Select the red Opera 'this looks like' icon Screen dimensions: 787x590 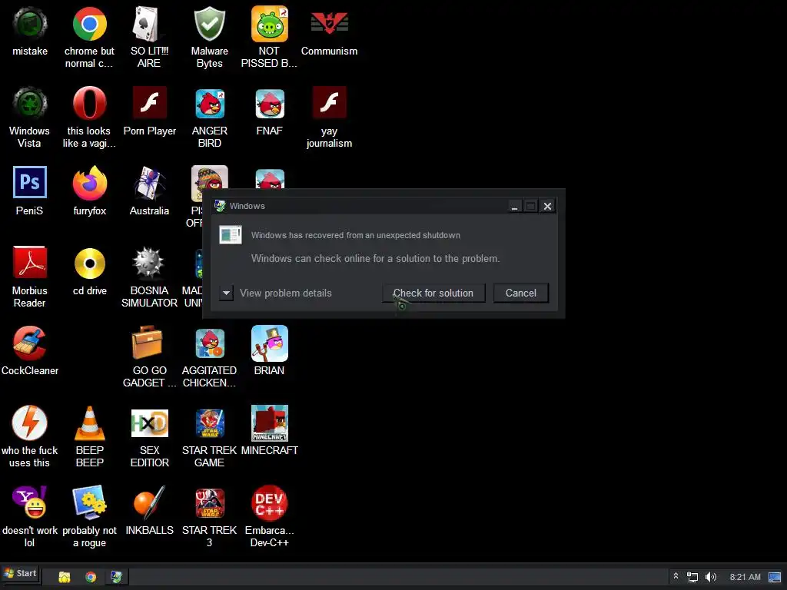click(89, 104)
